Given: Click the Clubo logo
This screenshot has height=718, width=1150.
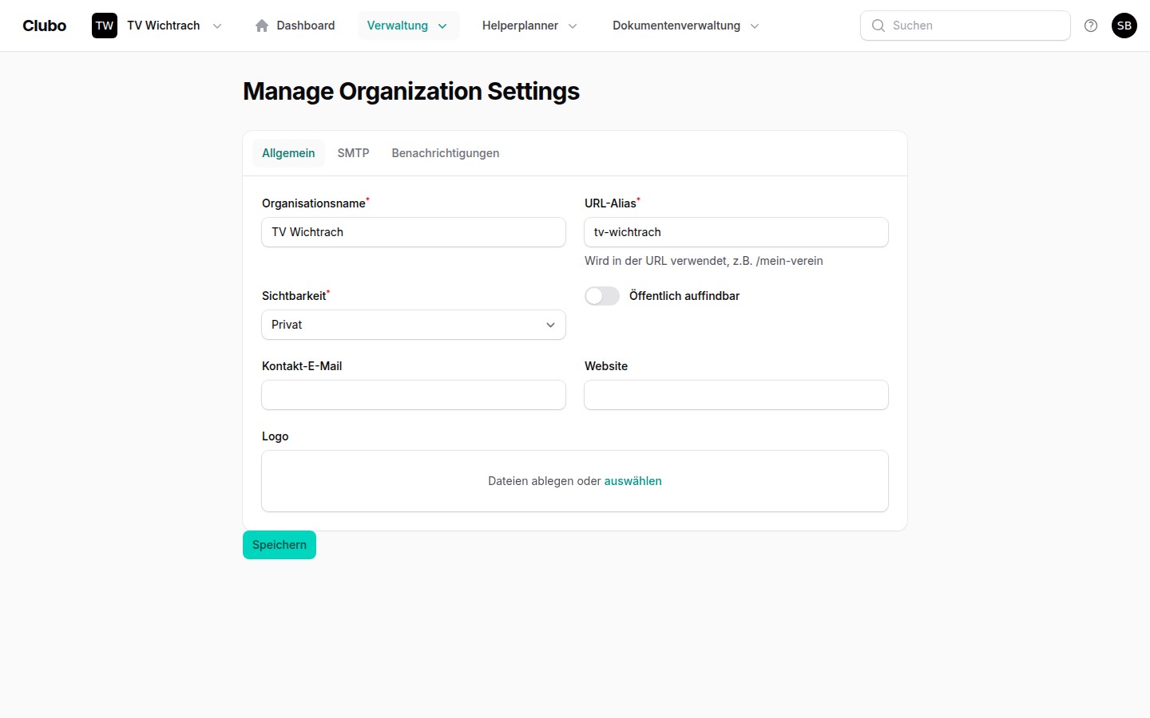Looking at the screenshot, I should click(x=45, y=26).
